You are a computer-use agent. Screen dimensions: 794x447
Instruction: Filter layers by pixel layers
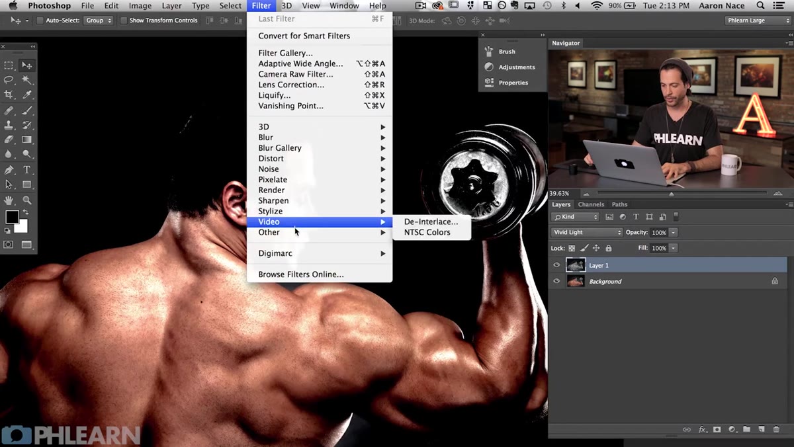609,217
